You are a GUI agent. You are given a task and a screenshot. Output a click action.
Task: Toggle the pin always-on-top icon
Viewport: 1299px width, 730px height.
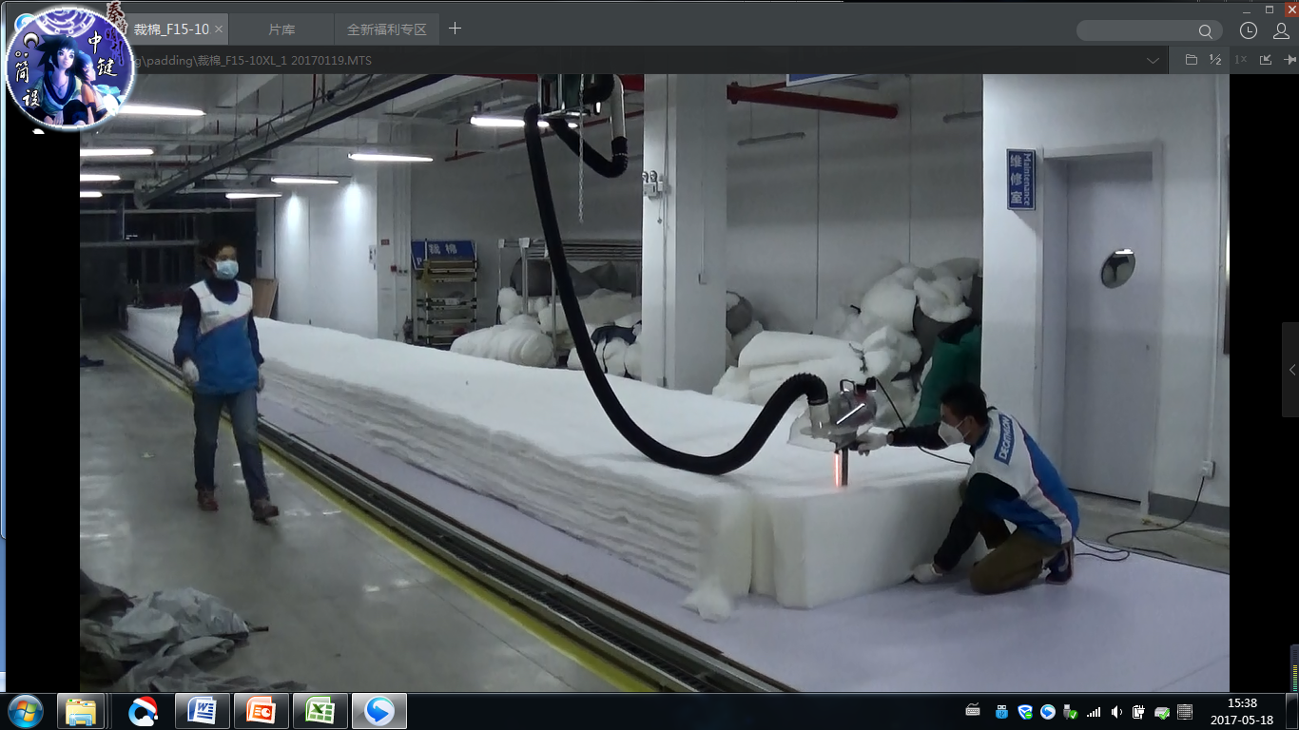1289,60
